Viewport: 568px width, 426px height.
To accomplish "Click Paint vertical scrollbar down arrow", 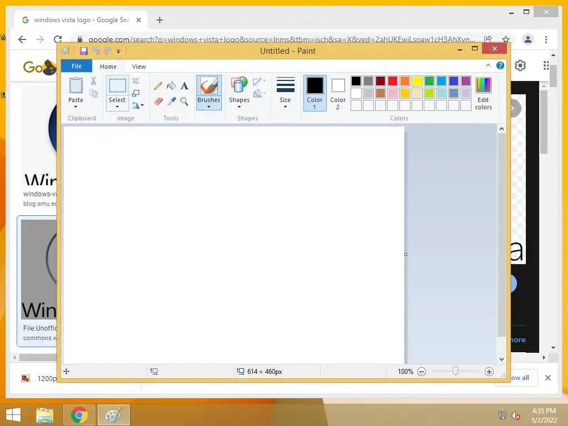I will pos(501,359).
